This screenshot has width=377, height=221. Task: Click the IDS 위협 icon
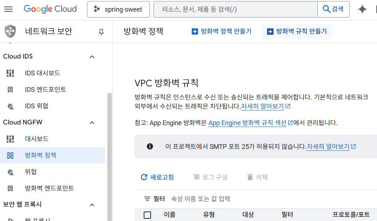point(10,106)
